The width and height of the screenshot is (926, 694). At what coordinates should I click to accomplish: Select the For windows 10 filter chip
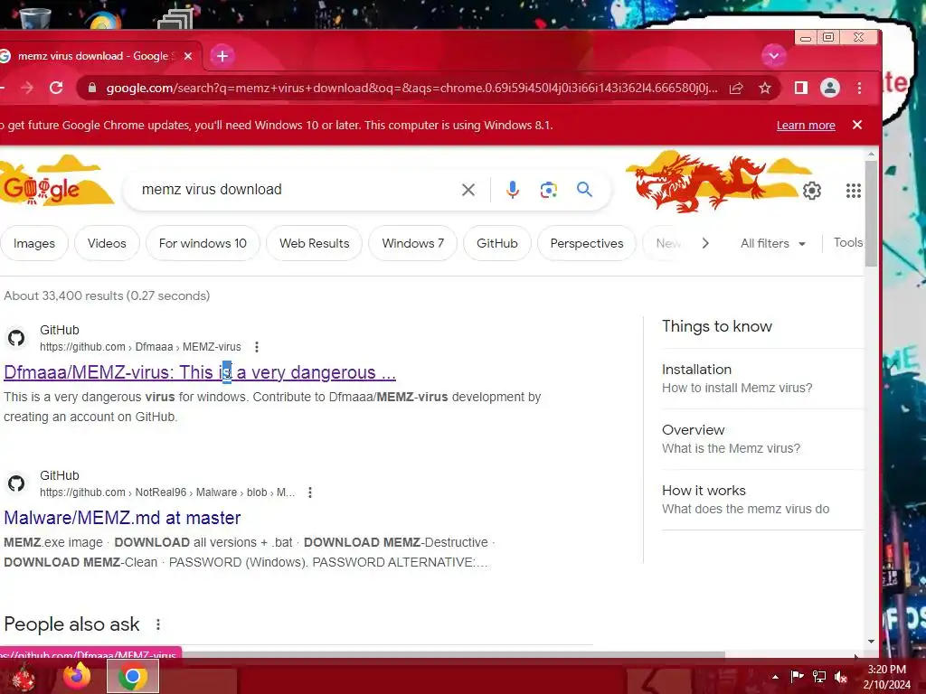[203, 243]
